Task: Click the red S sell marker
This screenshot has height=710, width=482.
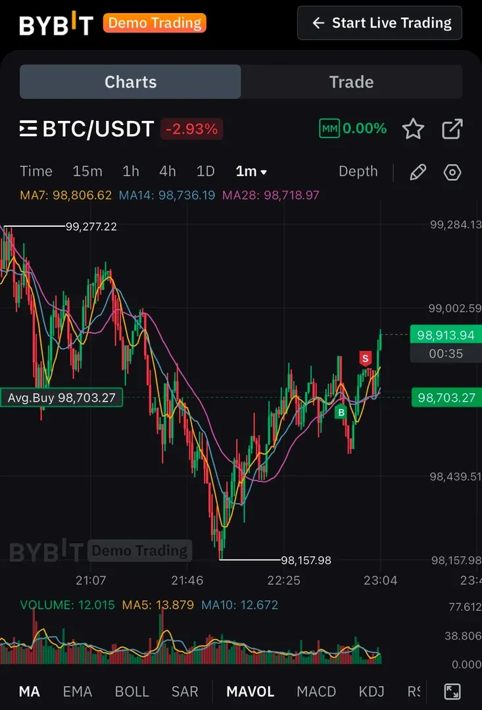Action: [x=365, y=359]
